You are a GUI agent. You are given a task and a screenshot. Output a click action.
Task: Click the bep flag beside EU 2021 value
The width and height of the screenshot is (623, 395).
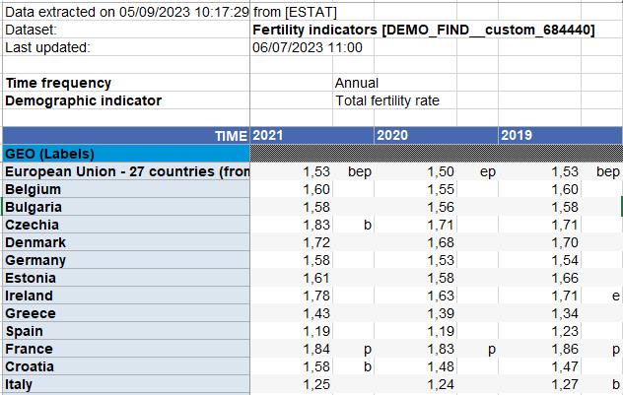pyautogui.click(x=358, y=171)
